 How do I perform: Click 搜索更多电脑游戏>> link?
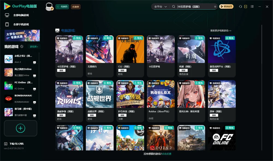click(221, 30)
